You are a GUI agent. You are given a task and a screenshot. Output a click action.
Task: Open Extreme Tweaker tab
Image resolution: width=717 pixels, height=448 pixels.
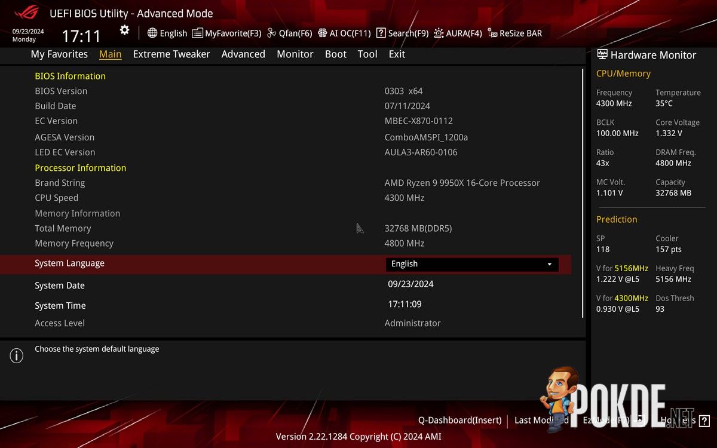pos(171,54)
